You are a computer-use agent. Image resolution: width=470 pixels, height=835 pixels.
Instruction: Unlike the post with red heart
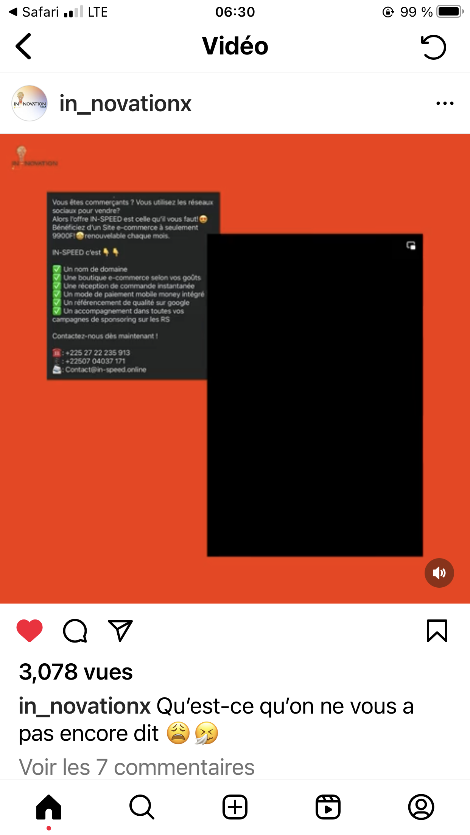point(30,630)
